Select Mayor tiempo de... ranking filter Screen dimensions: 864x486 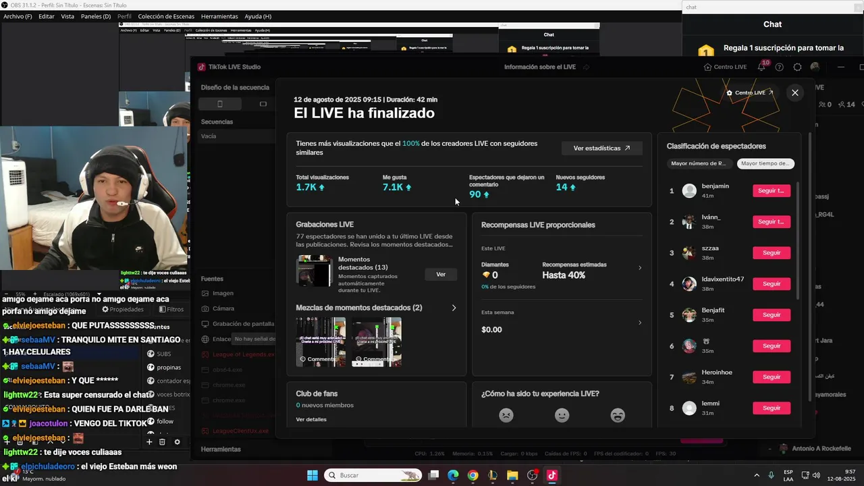tap(765, 163)
